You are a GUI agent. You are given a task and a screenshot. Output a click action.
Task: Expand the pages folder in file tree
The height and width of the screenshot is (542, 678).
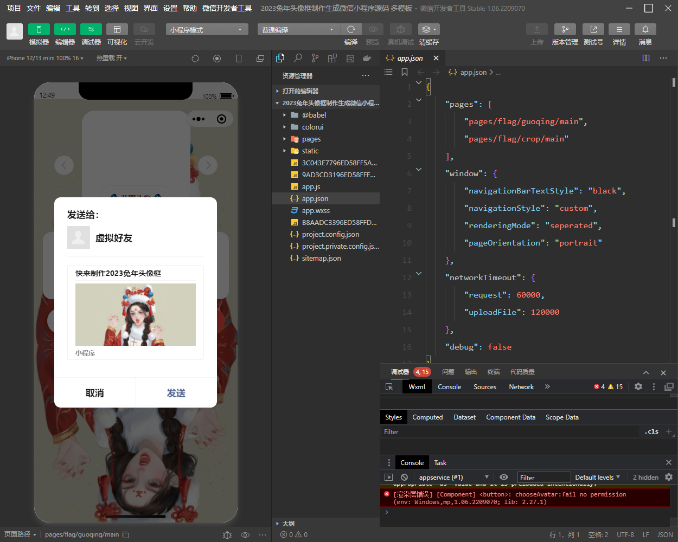[311, 139]
